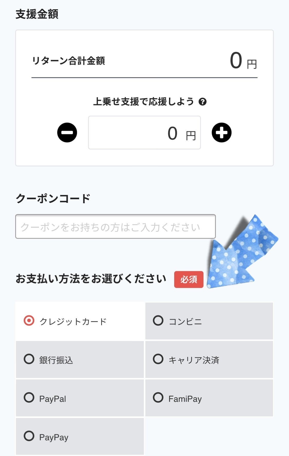Click the 支援金額 section heading
Image resolution: width=289 pixels, height=456 pixels.
[x=37, y=14]
